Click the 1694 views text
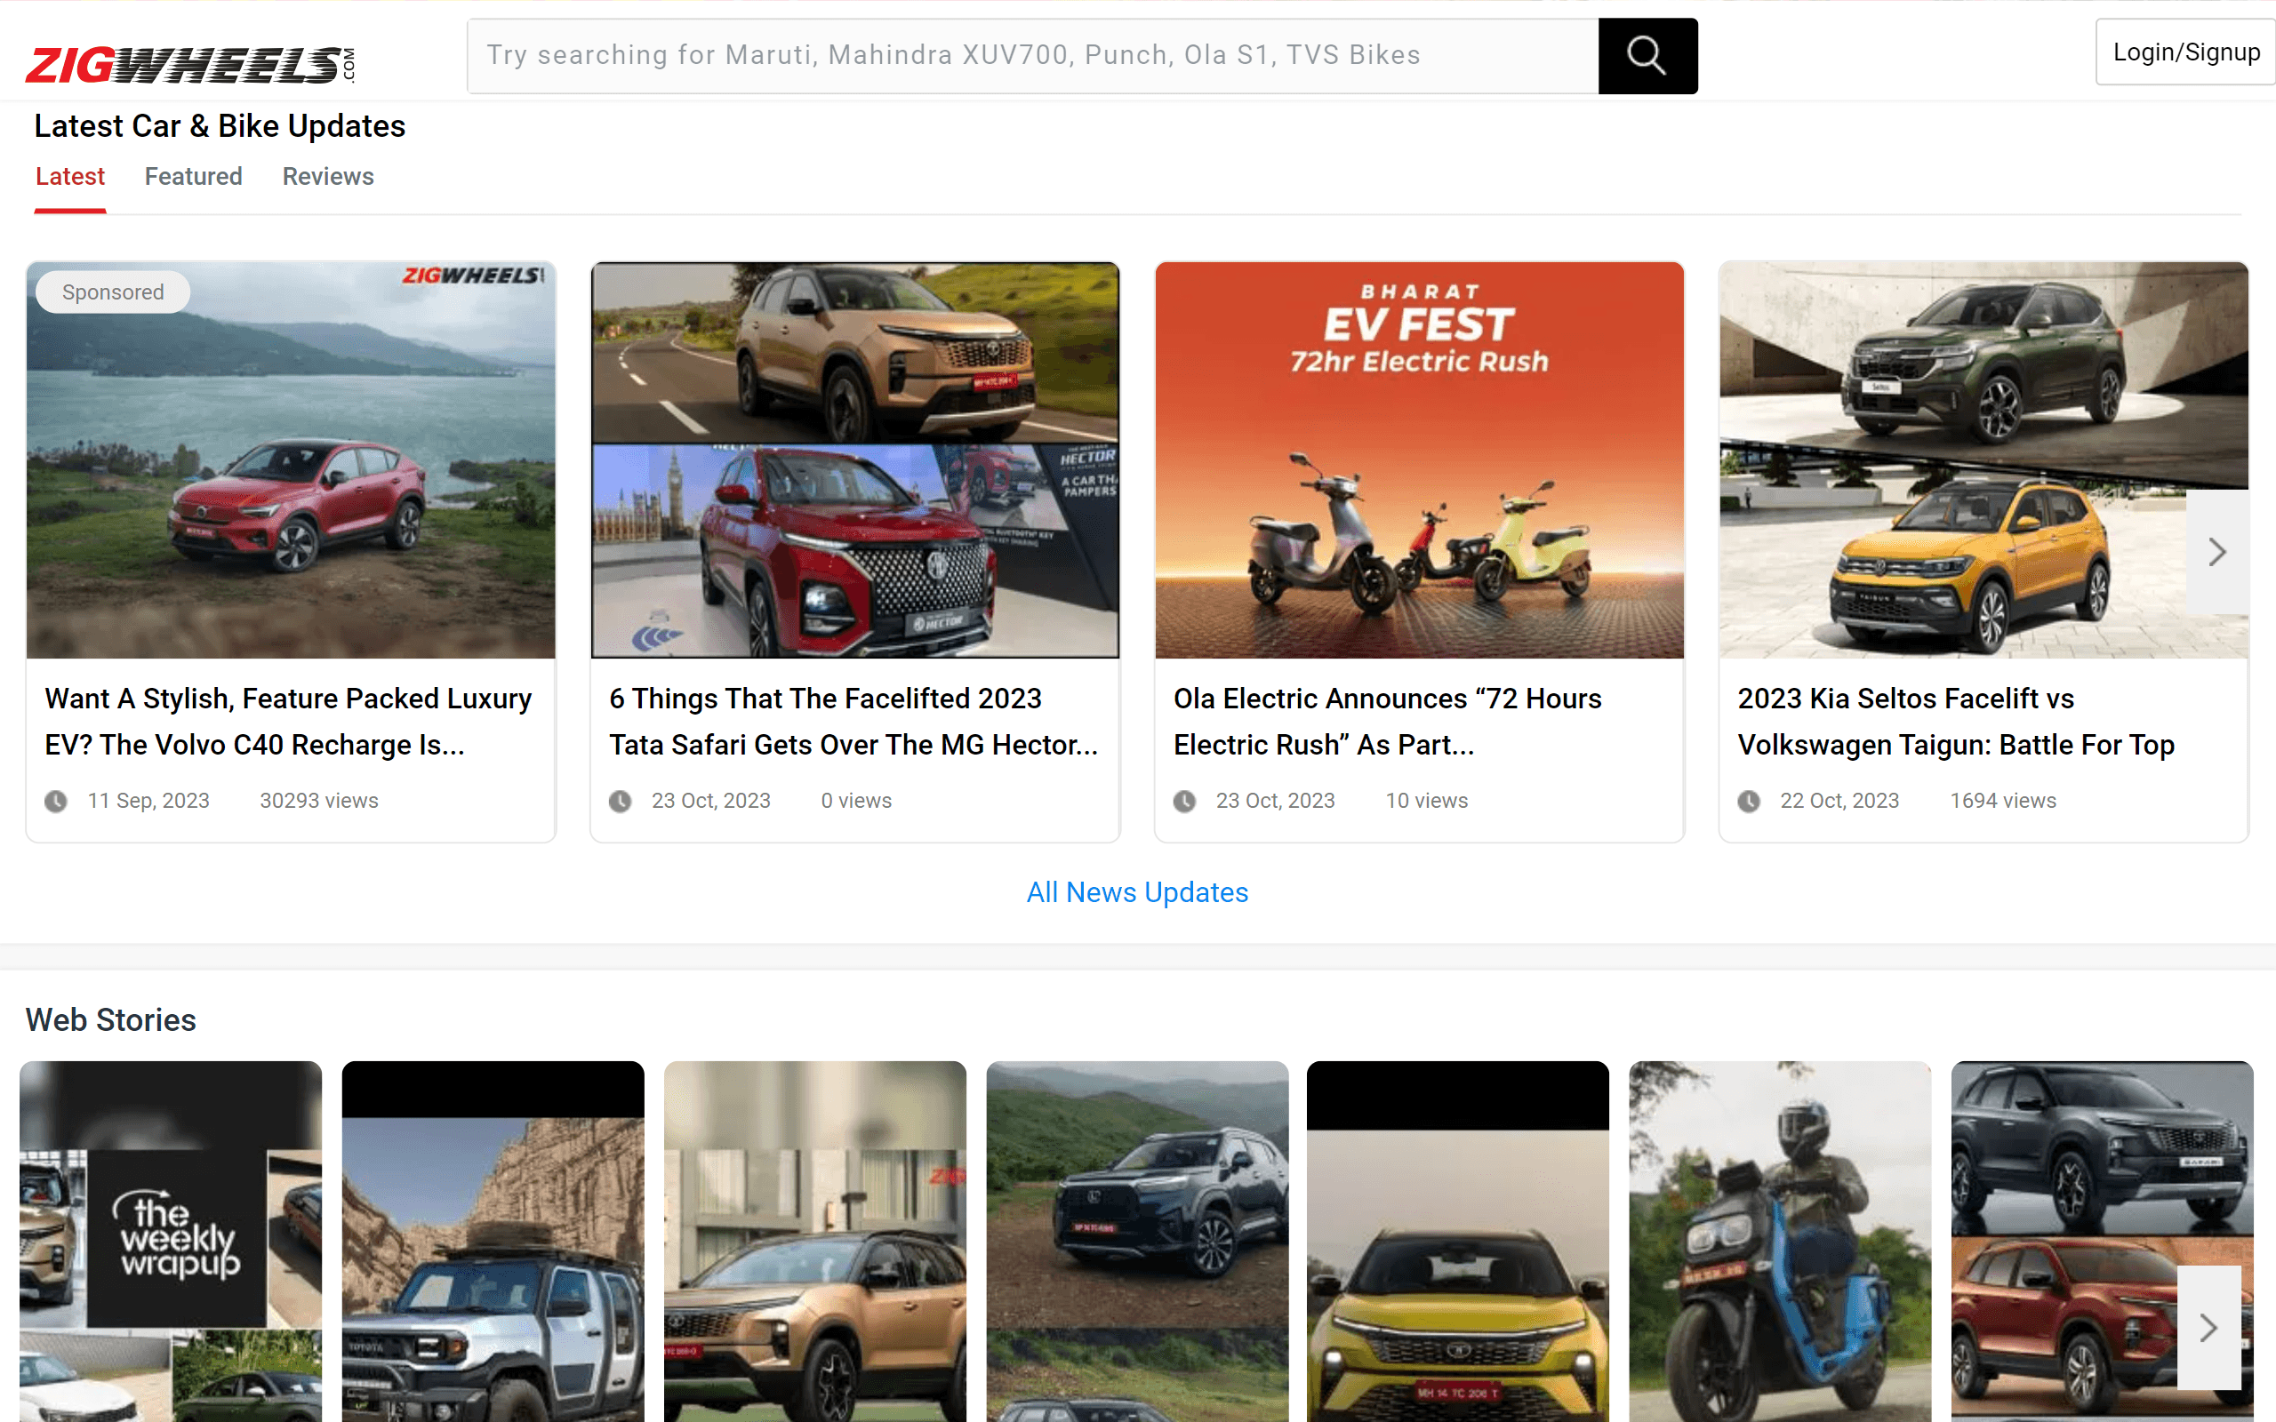 tap(2002, 801)
